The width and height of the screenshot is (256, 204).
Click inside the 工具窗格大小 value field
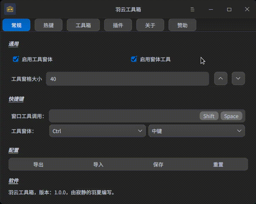click(127, 79)
